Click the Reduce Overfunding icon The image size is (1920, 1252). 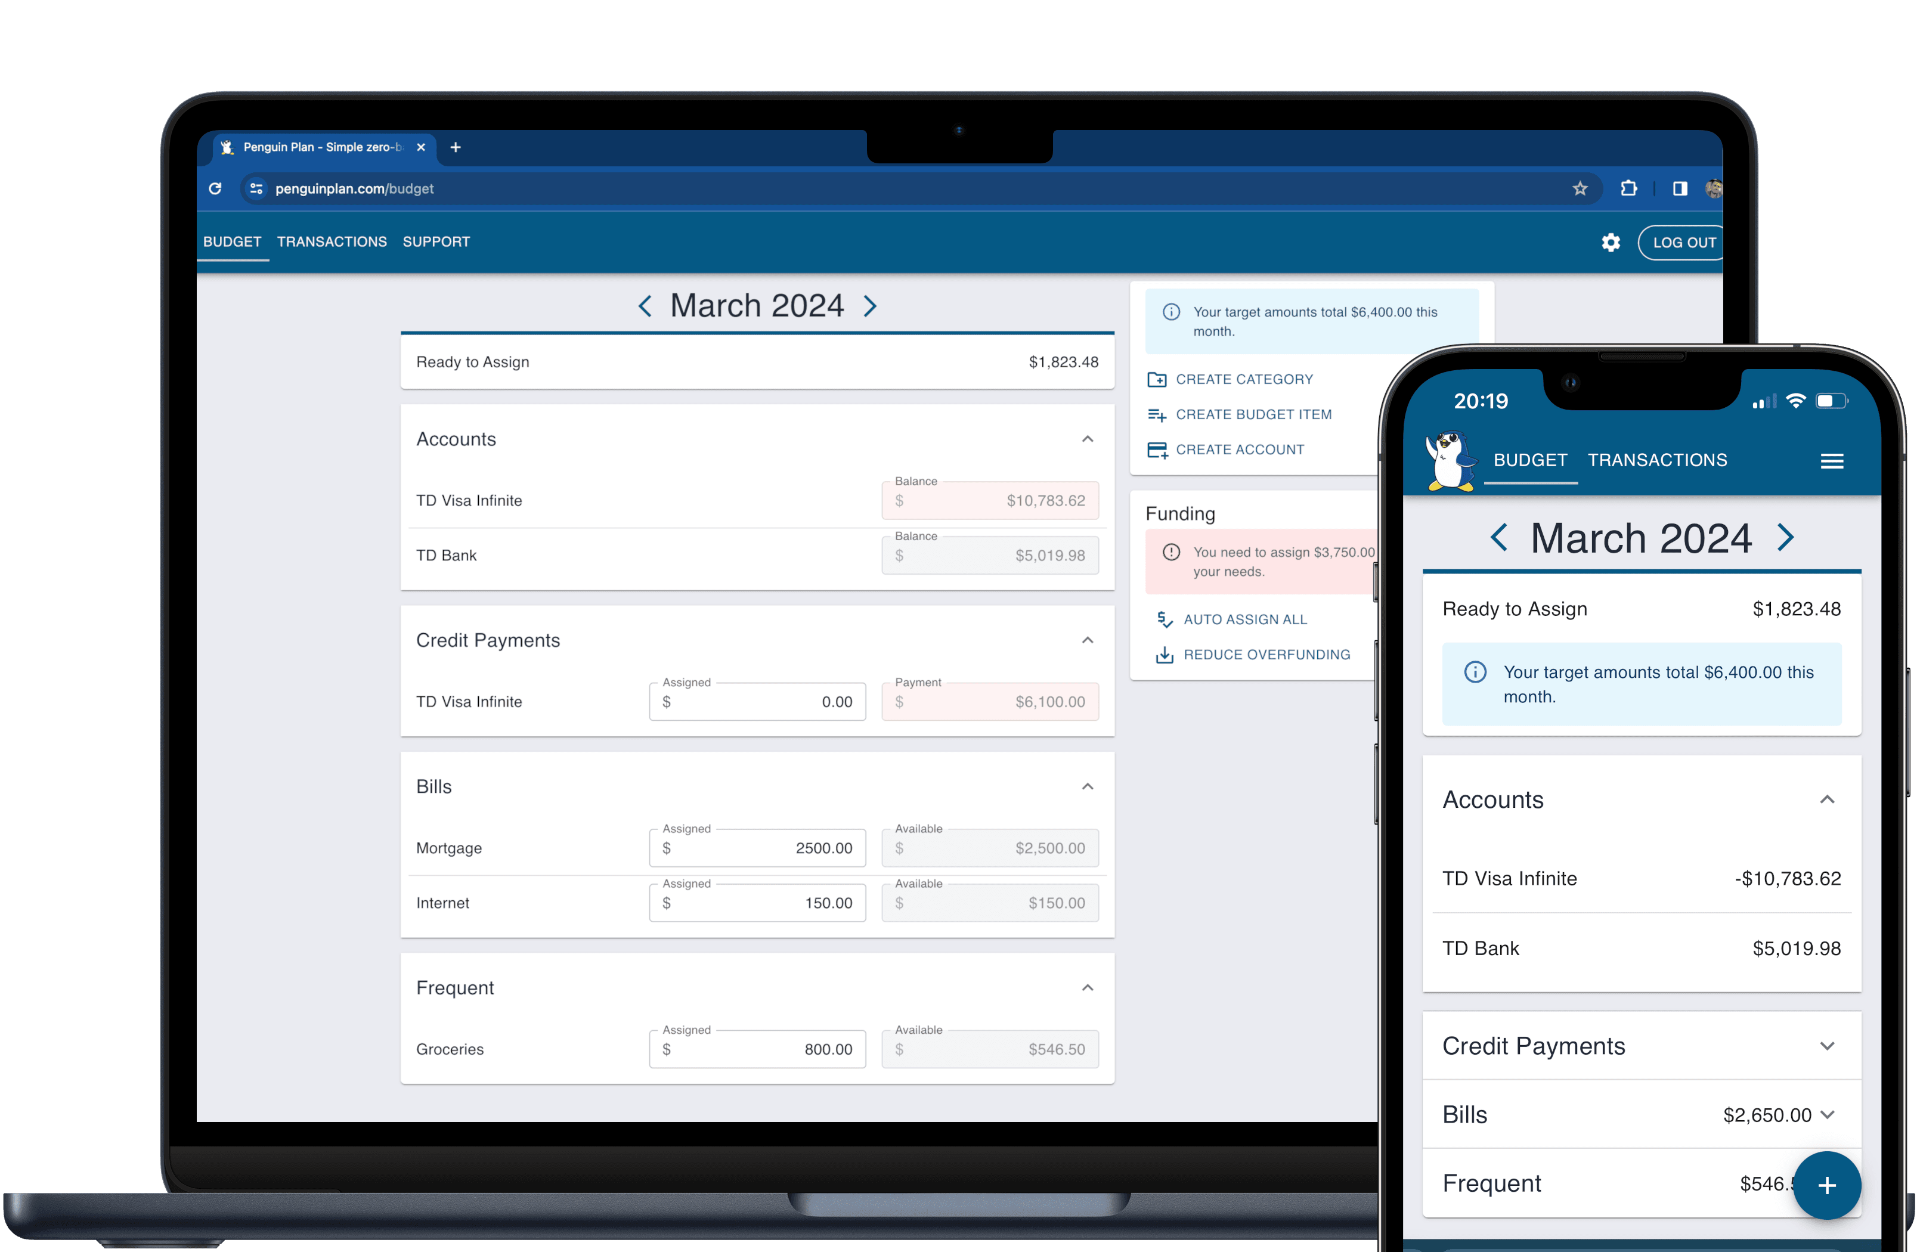tap(1162, 656)
